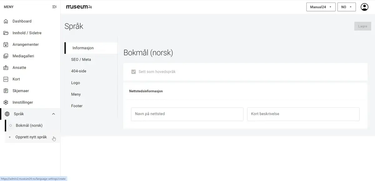The image size is (375, 181).
Task: Open the Ansatte badge icon
Action: (x=6, y=68)
